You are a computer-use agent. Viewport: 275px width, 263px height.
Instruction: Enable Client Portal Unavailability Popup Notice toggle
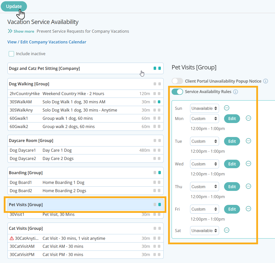(177, 81)
